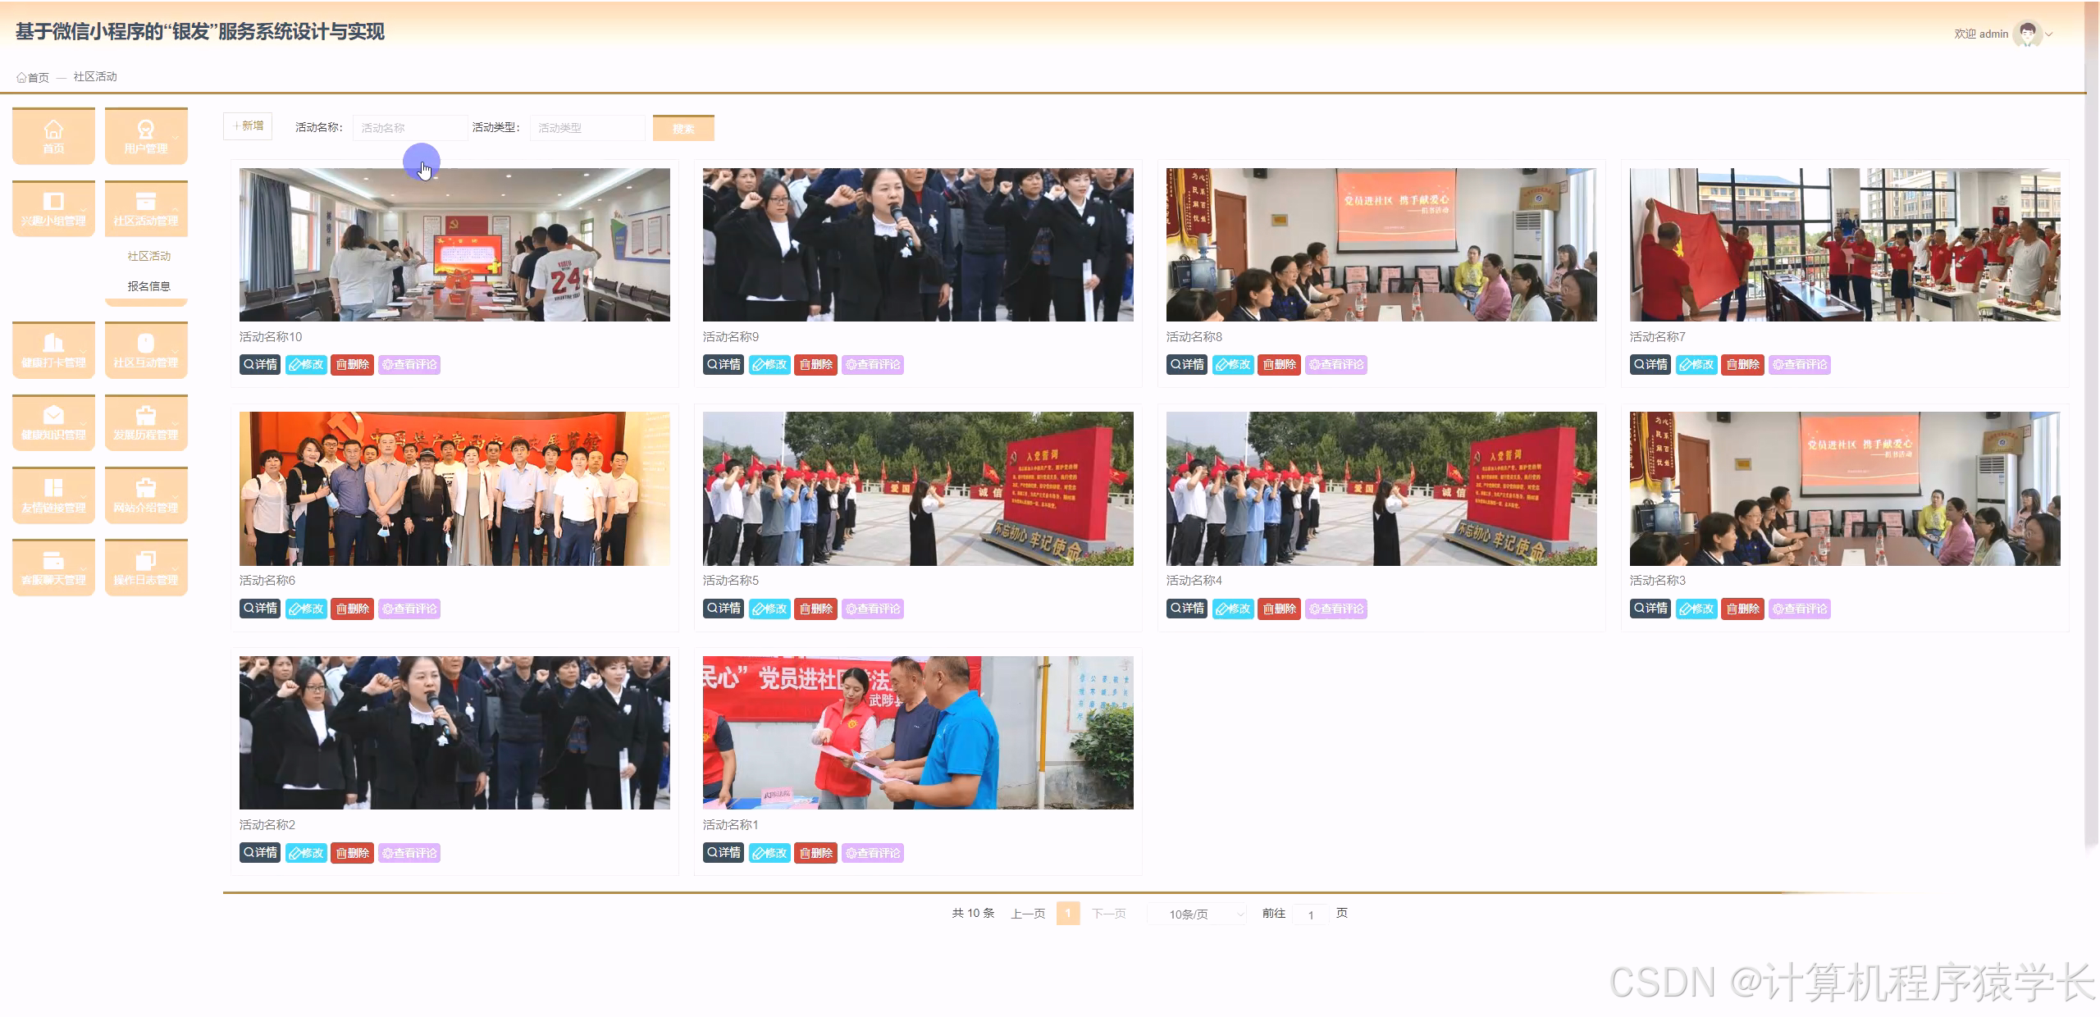Screen dimensions: 2100x1017
Task: Click the 活动名称1 thumbnail image
Action: 917,732
